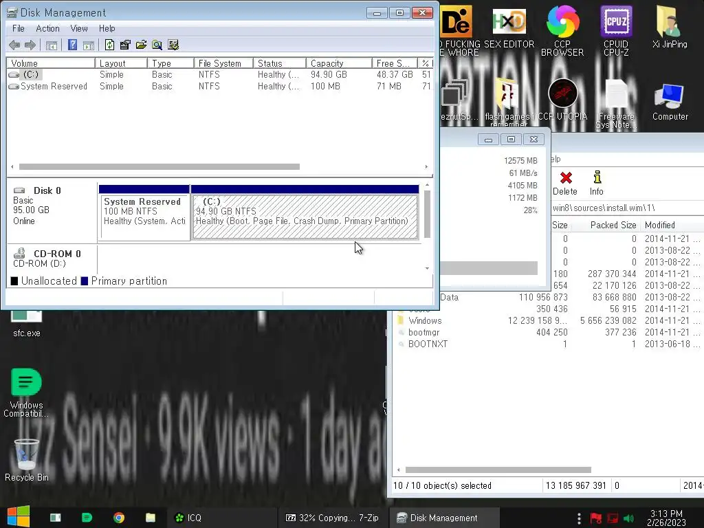The height and width of the screenshot is (528, 704).
Task: Open the Help menu in Disk Management
Action: click(x=107, y=28)
